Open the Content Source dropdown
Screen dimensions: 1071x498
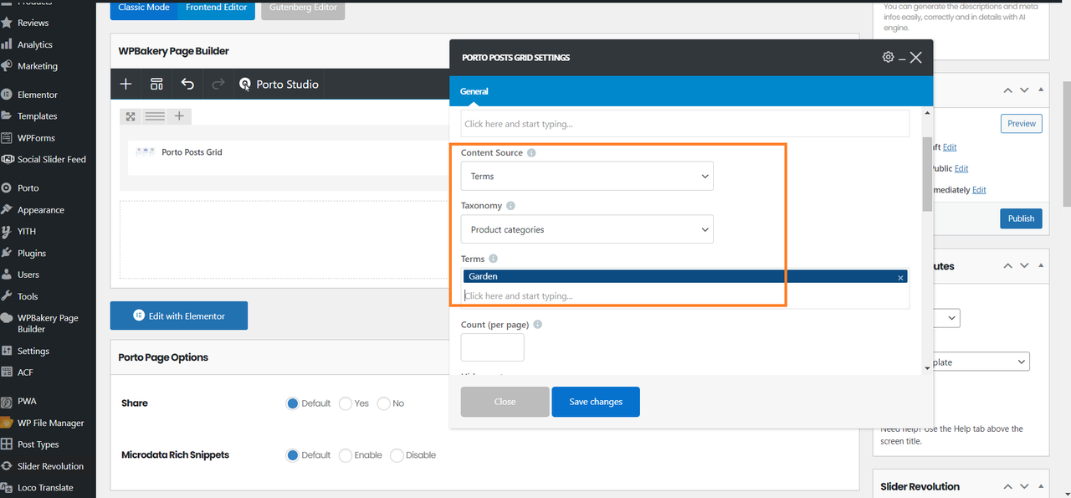pos(587,176)
